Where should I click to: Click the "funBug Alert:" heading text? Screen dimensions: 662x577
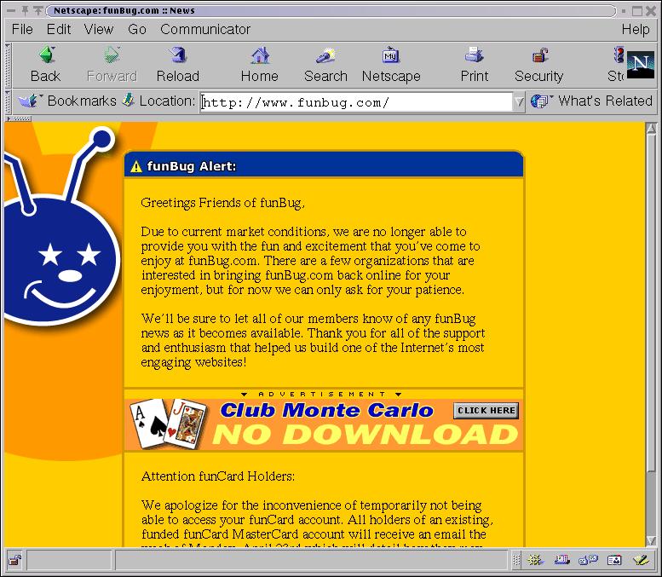[191, 166]
